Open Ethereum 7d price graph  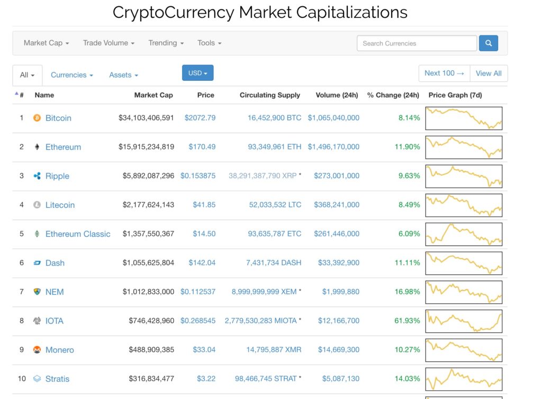pyautogui.click(x=464, y=147)
